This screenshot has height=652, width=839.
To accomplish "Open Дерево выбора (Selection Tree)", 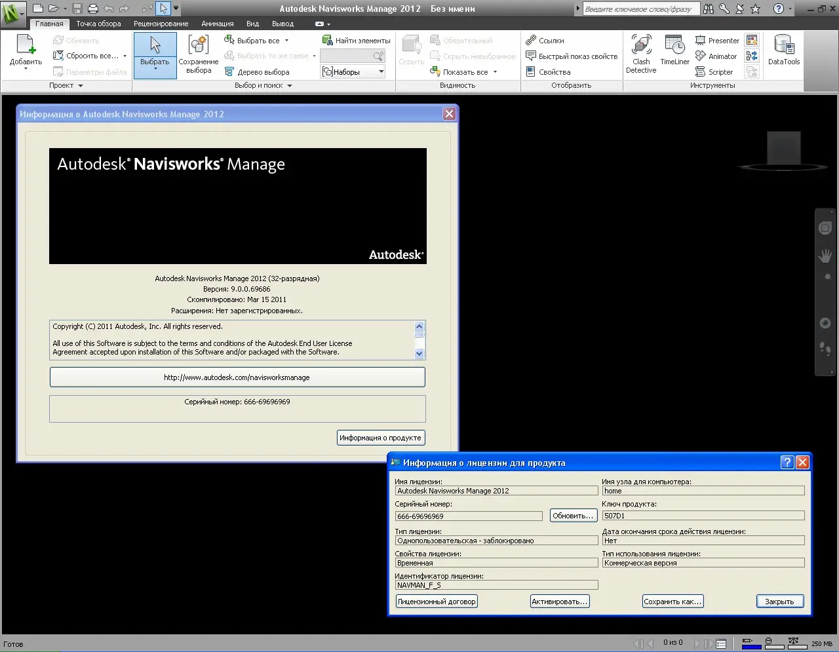I will pos(257,72).
